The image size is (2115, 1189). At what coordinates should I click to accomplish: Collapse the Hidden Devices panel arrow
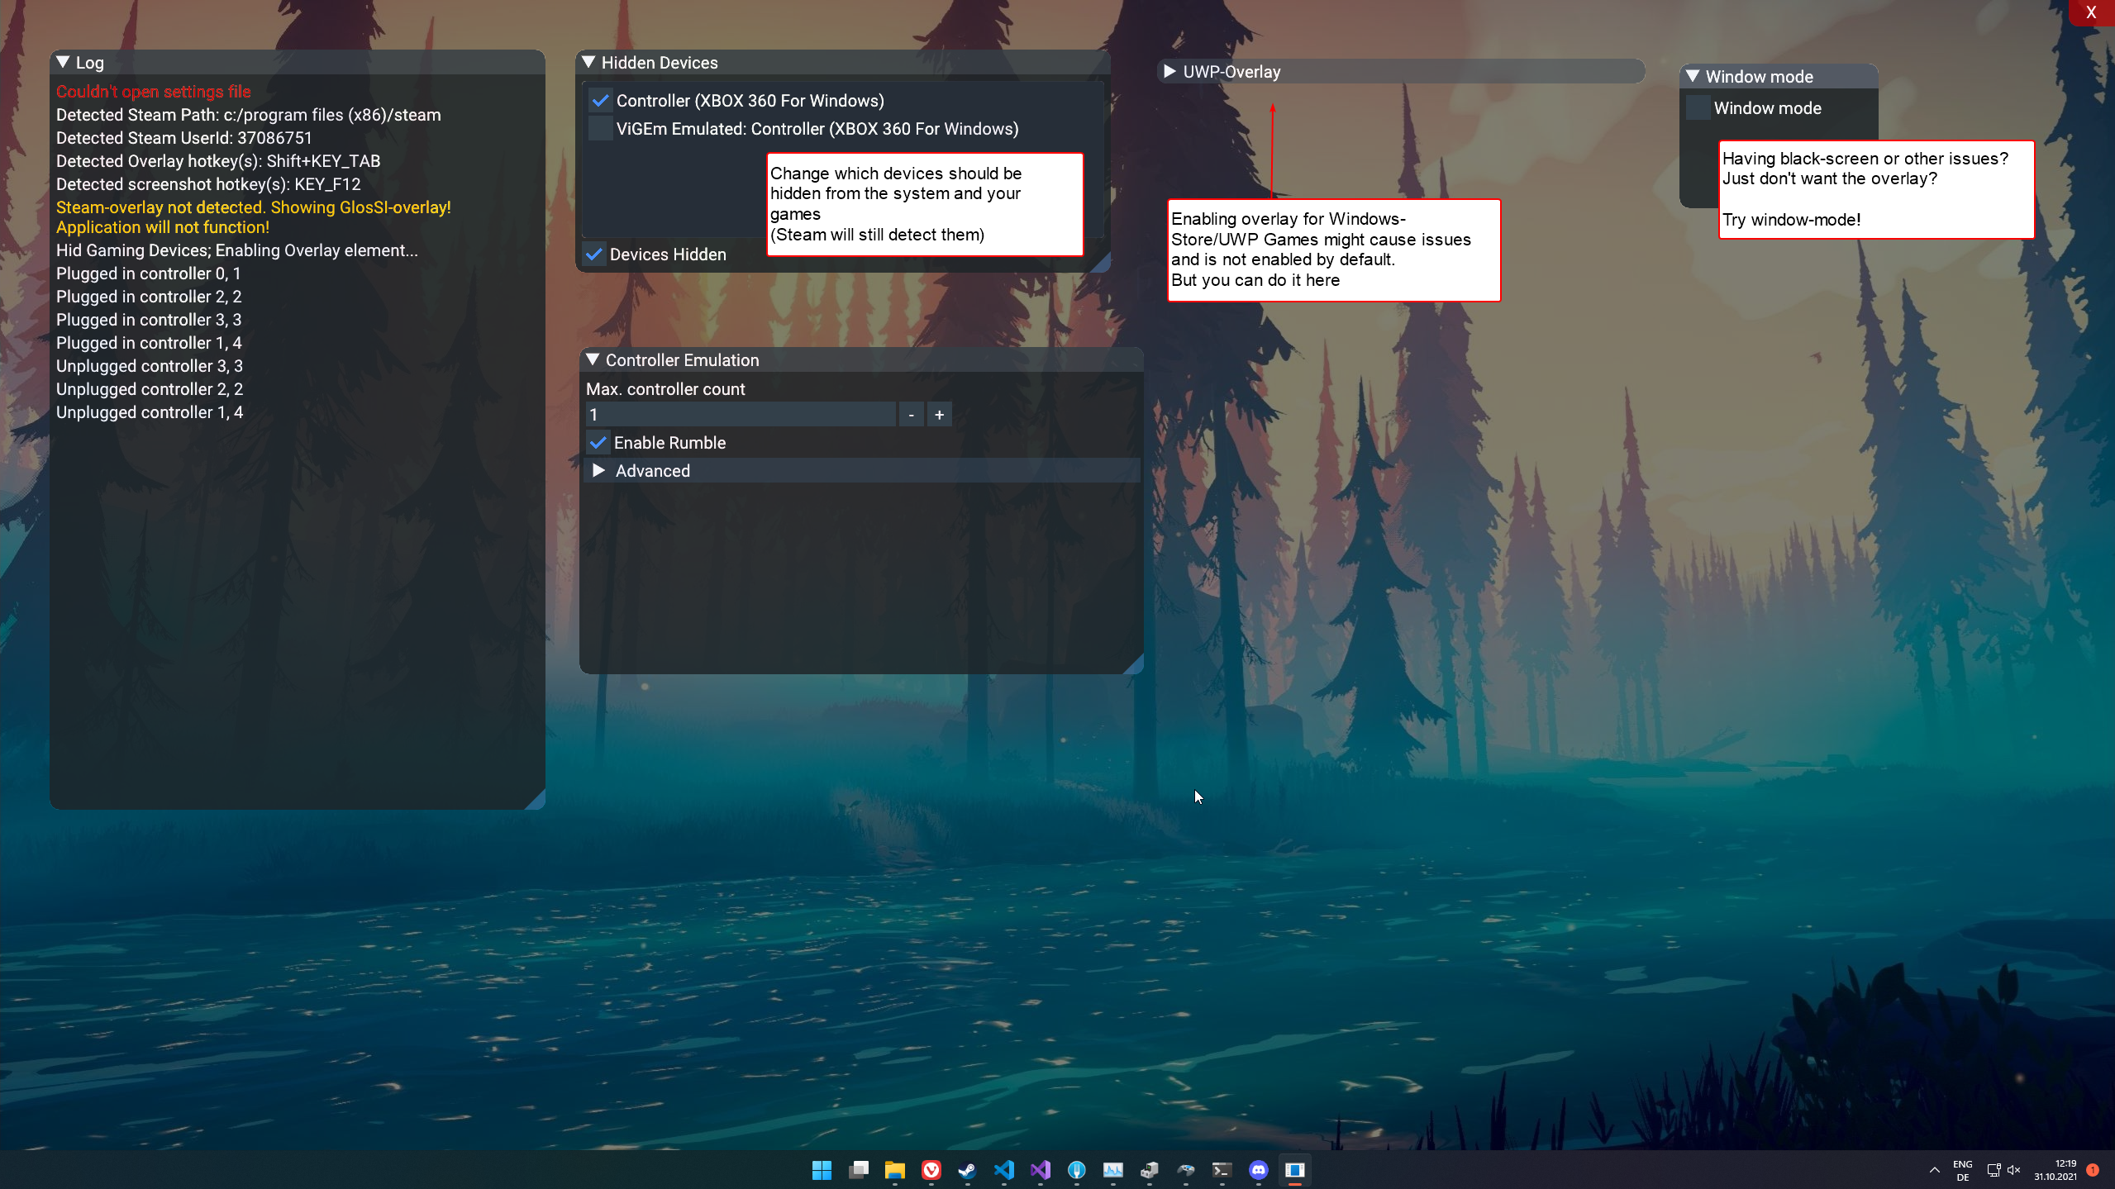click(x=588, y=63)
